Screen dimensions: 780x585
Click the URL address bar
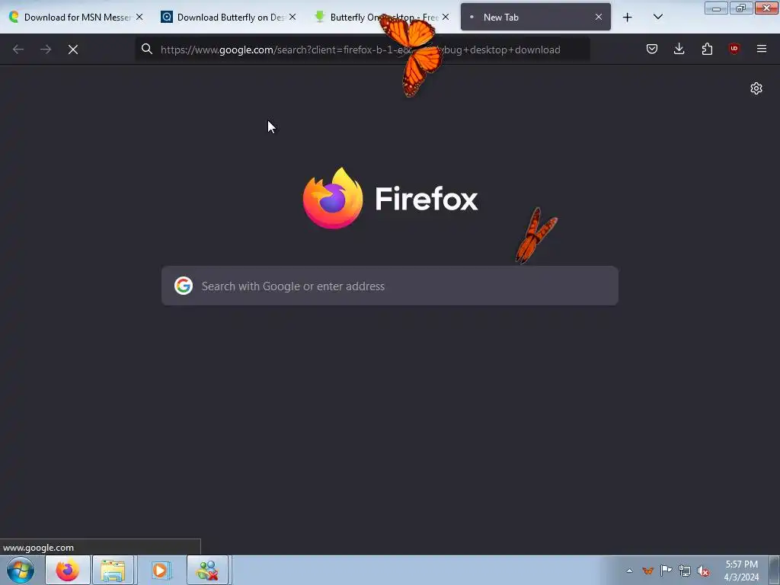[x=363, y=50]
